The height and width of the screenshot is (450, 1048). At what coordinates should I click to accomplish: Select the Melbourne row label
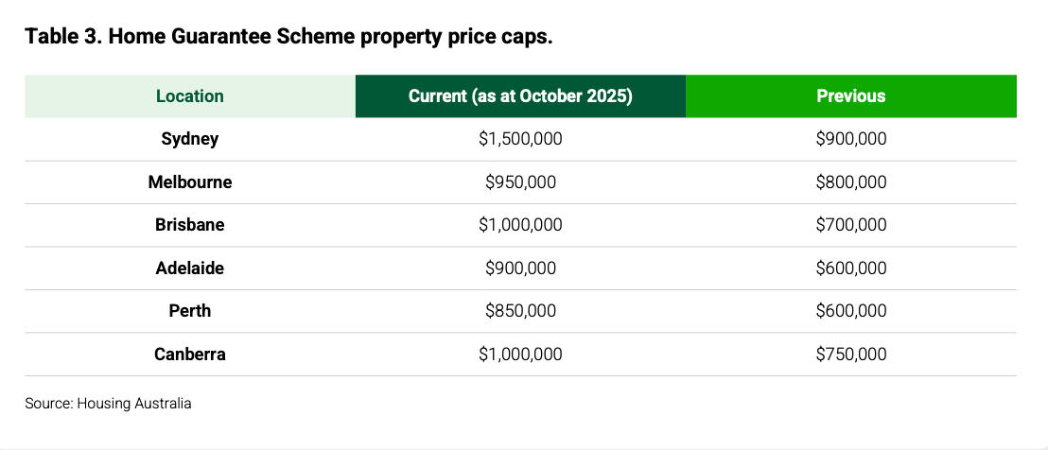190,182
